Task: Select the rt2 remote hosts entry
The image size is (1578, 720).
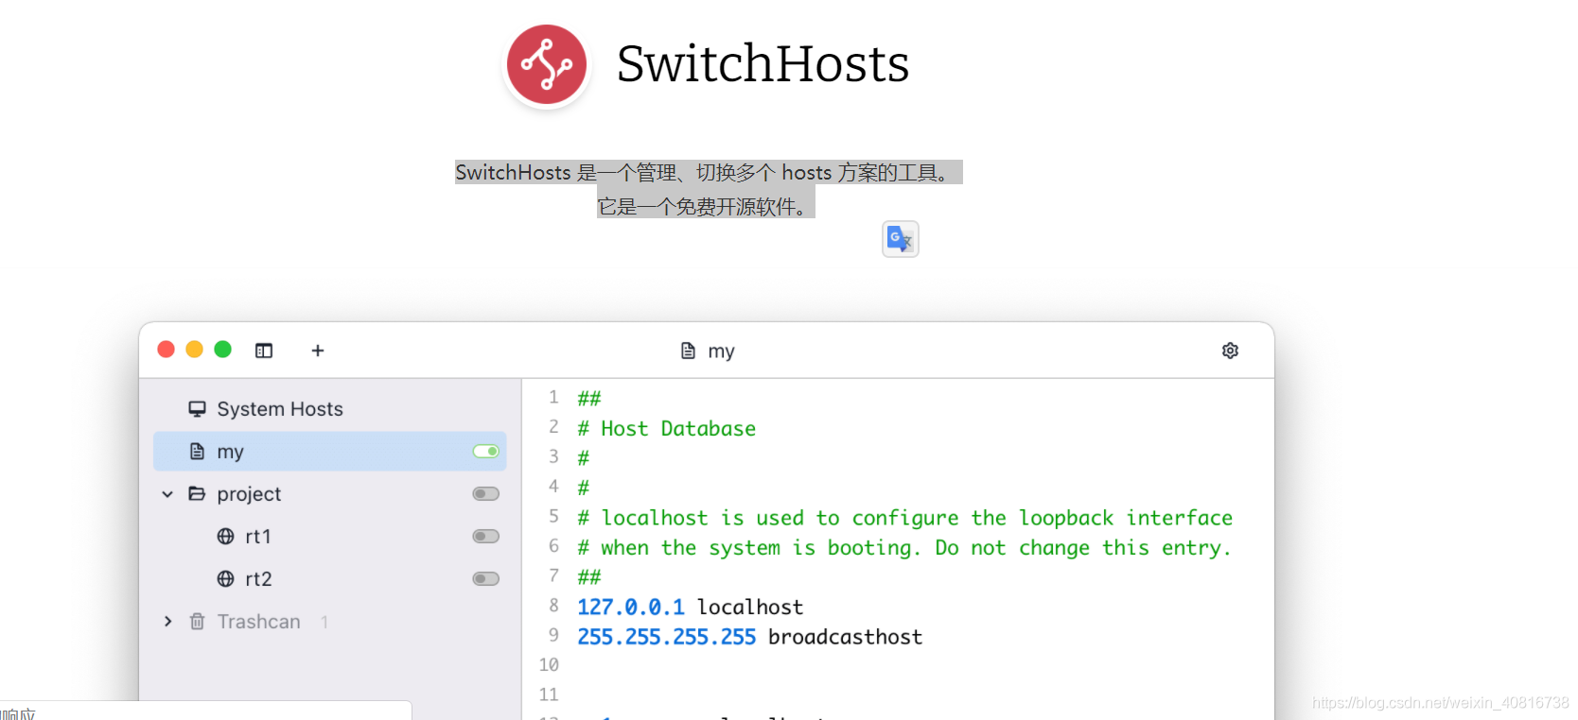Action: tap(330, 579)
